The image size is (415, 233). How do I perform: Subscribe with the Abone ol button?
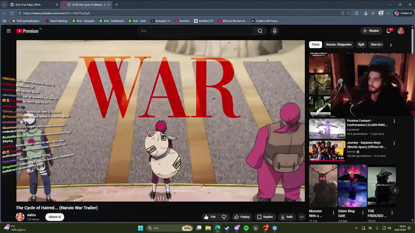pos(55,217)
